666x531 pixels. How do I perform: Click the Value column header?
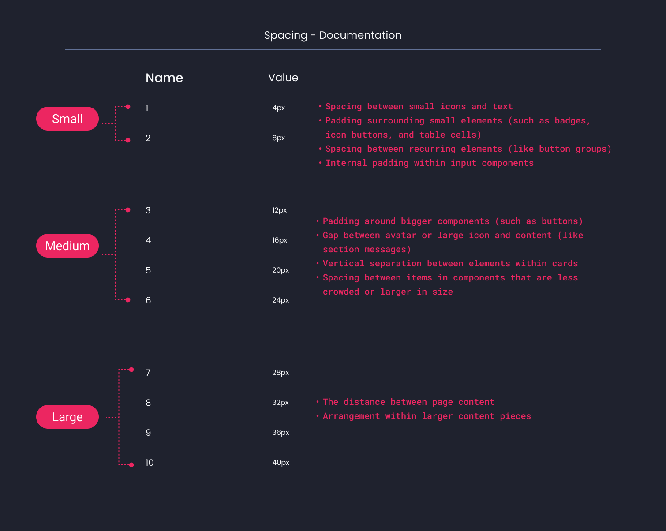coord(283,78)
